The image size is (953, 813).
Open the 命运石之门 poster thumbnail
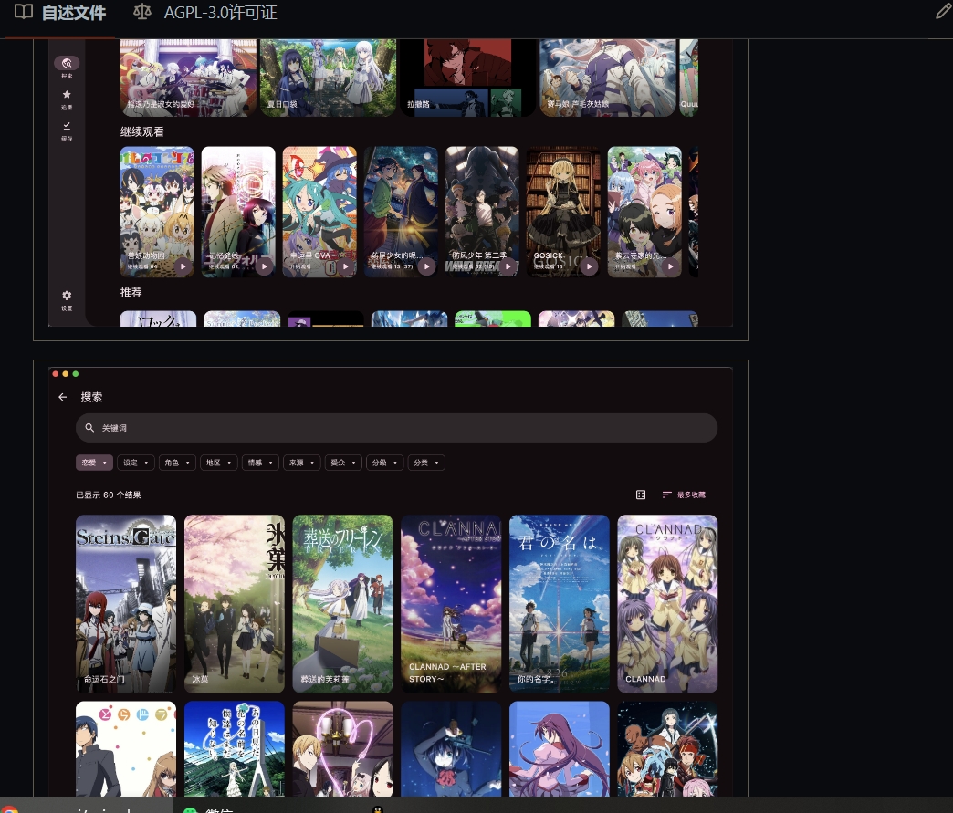point(125,603)
